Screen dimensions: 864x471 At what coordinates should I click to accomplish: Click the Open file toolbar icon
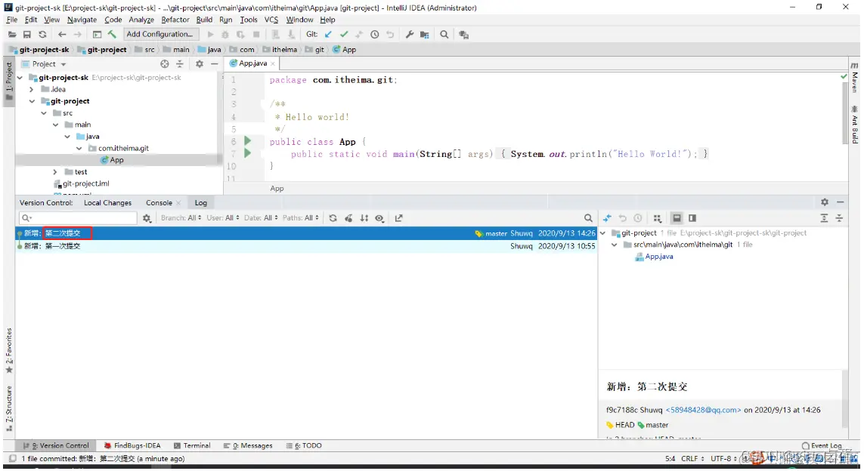click(11, 35)
